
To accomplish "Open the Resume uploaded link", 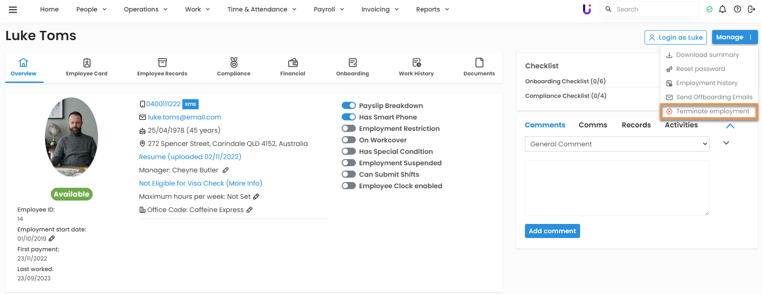I will pyautogui.click(x=190, y=157).
